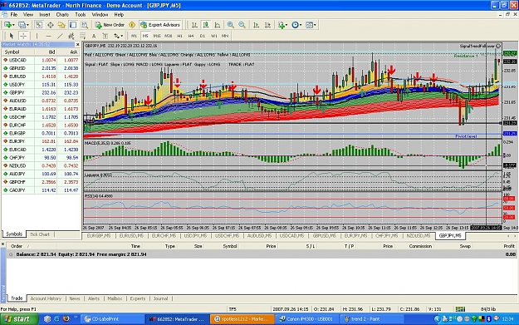Viewport: 519px width, 325px height.
Task: Switch timeframe to D1
Action: [203, 36]
